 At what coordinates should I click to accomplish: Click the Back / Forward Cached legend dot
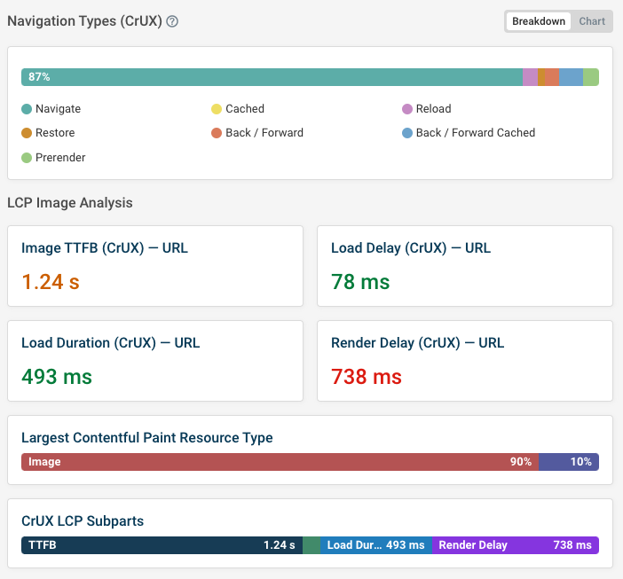407,133
